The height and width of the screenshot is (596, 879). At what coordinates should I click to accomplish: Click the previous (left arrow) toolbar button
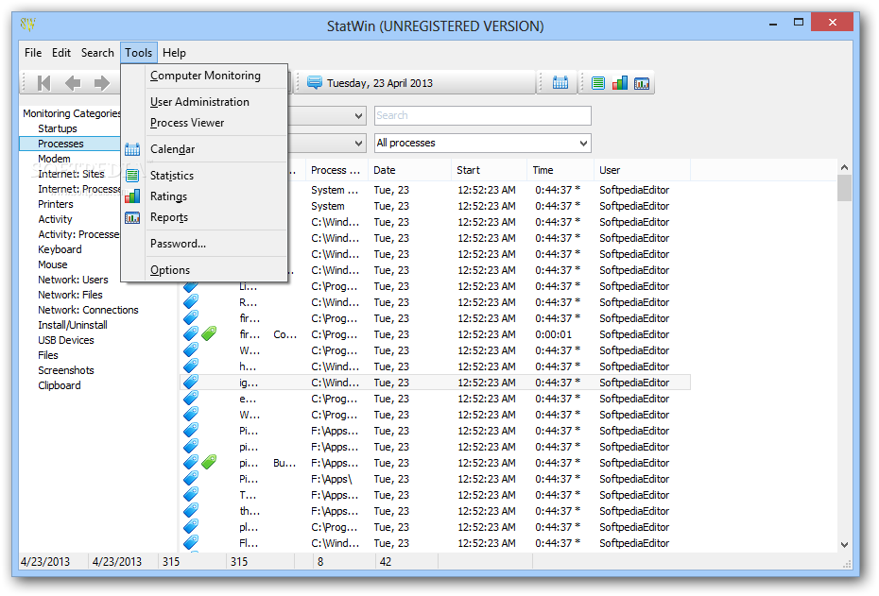[x=73, y=83]
